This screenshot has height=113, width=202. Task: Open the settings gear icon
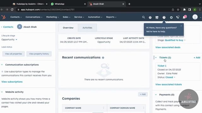tap(171, 18)
